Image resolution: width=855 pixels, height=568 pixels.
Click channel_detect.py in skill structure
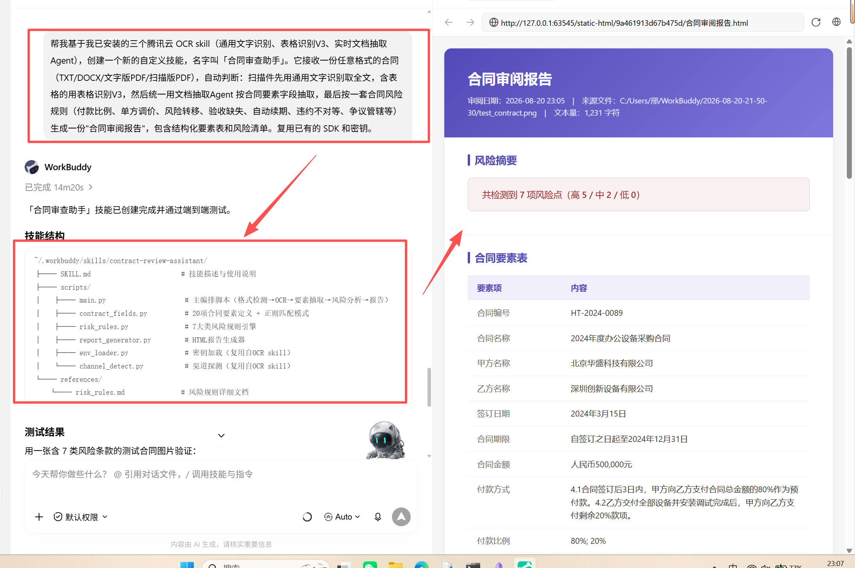point(111,366)
